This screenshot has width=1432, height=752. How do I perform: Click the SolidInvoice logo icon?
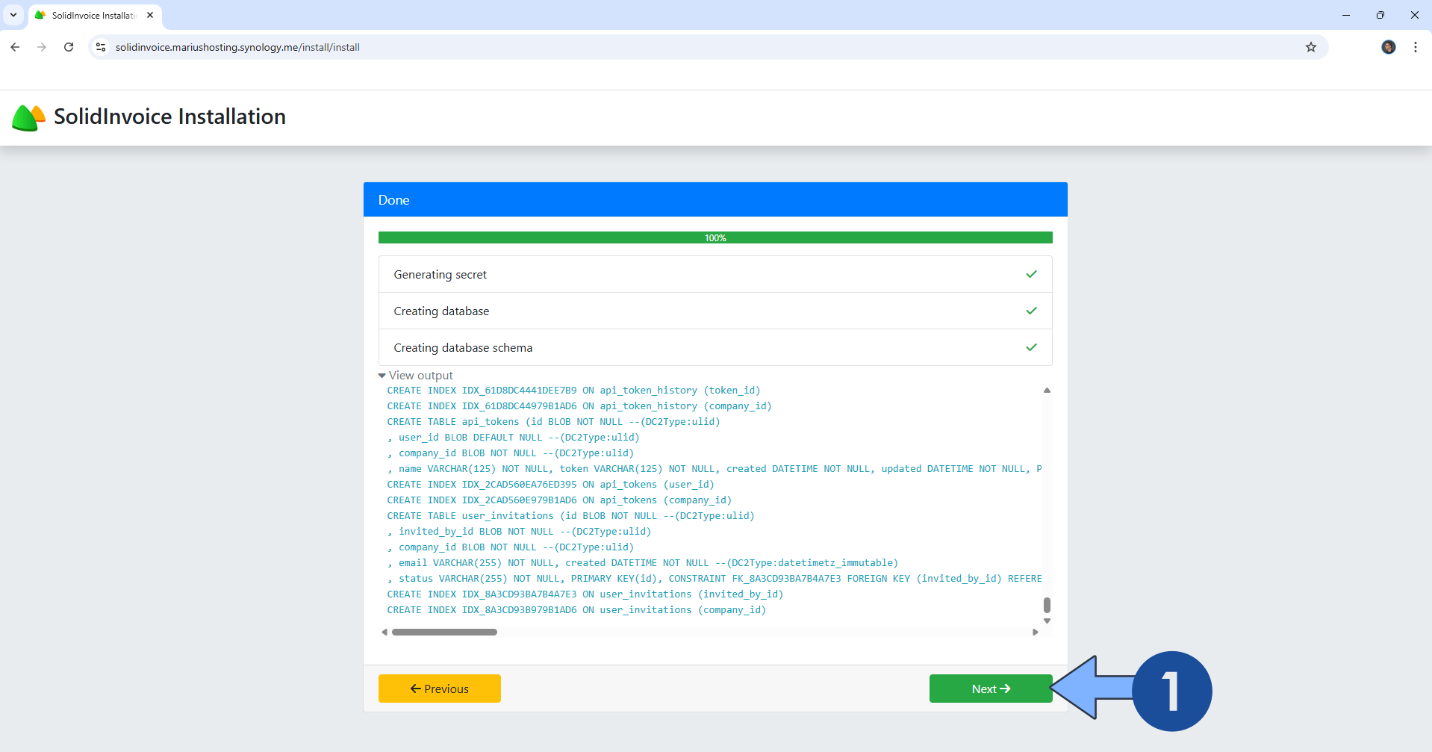29,117
